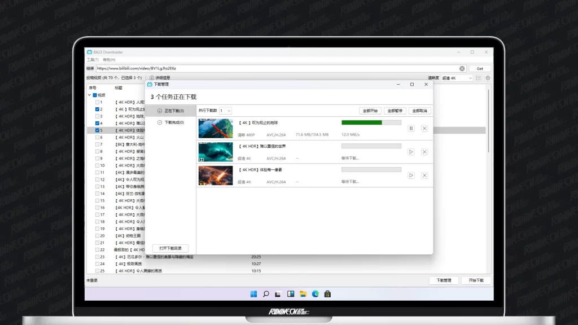Tick the checkbox for video 24
The height and width of the screenshot is (325, 578).
click(x=98, y=263)
